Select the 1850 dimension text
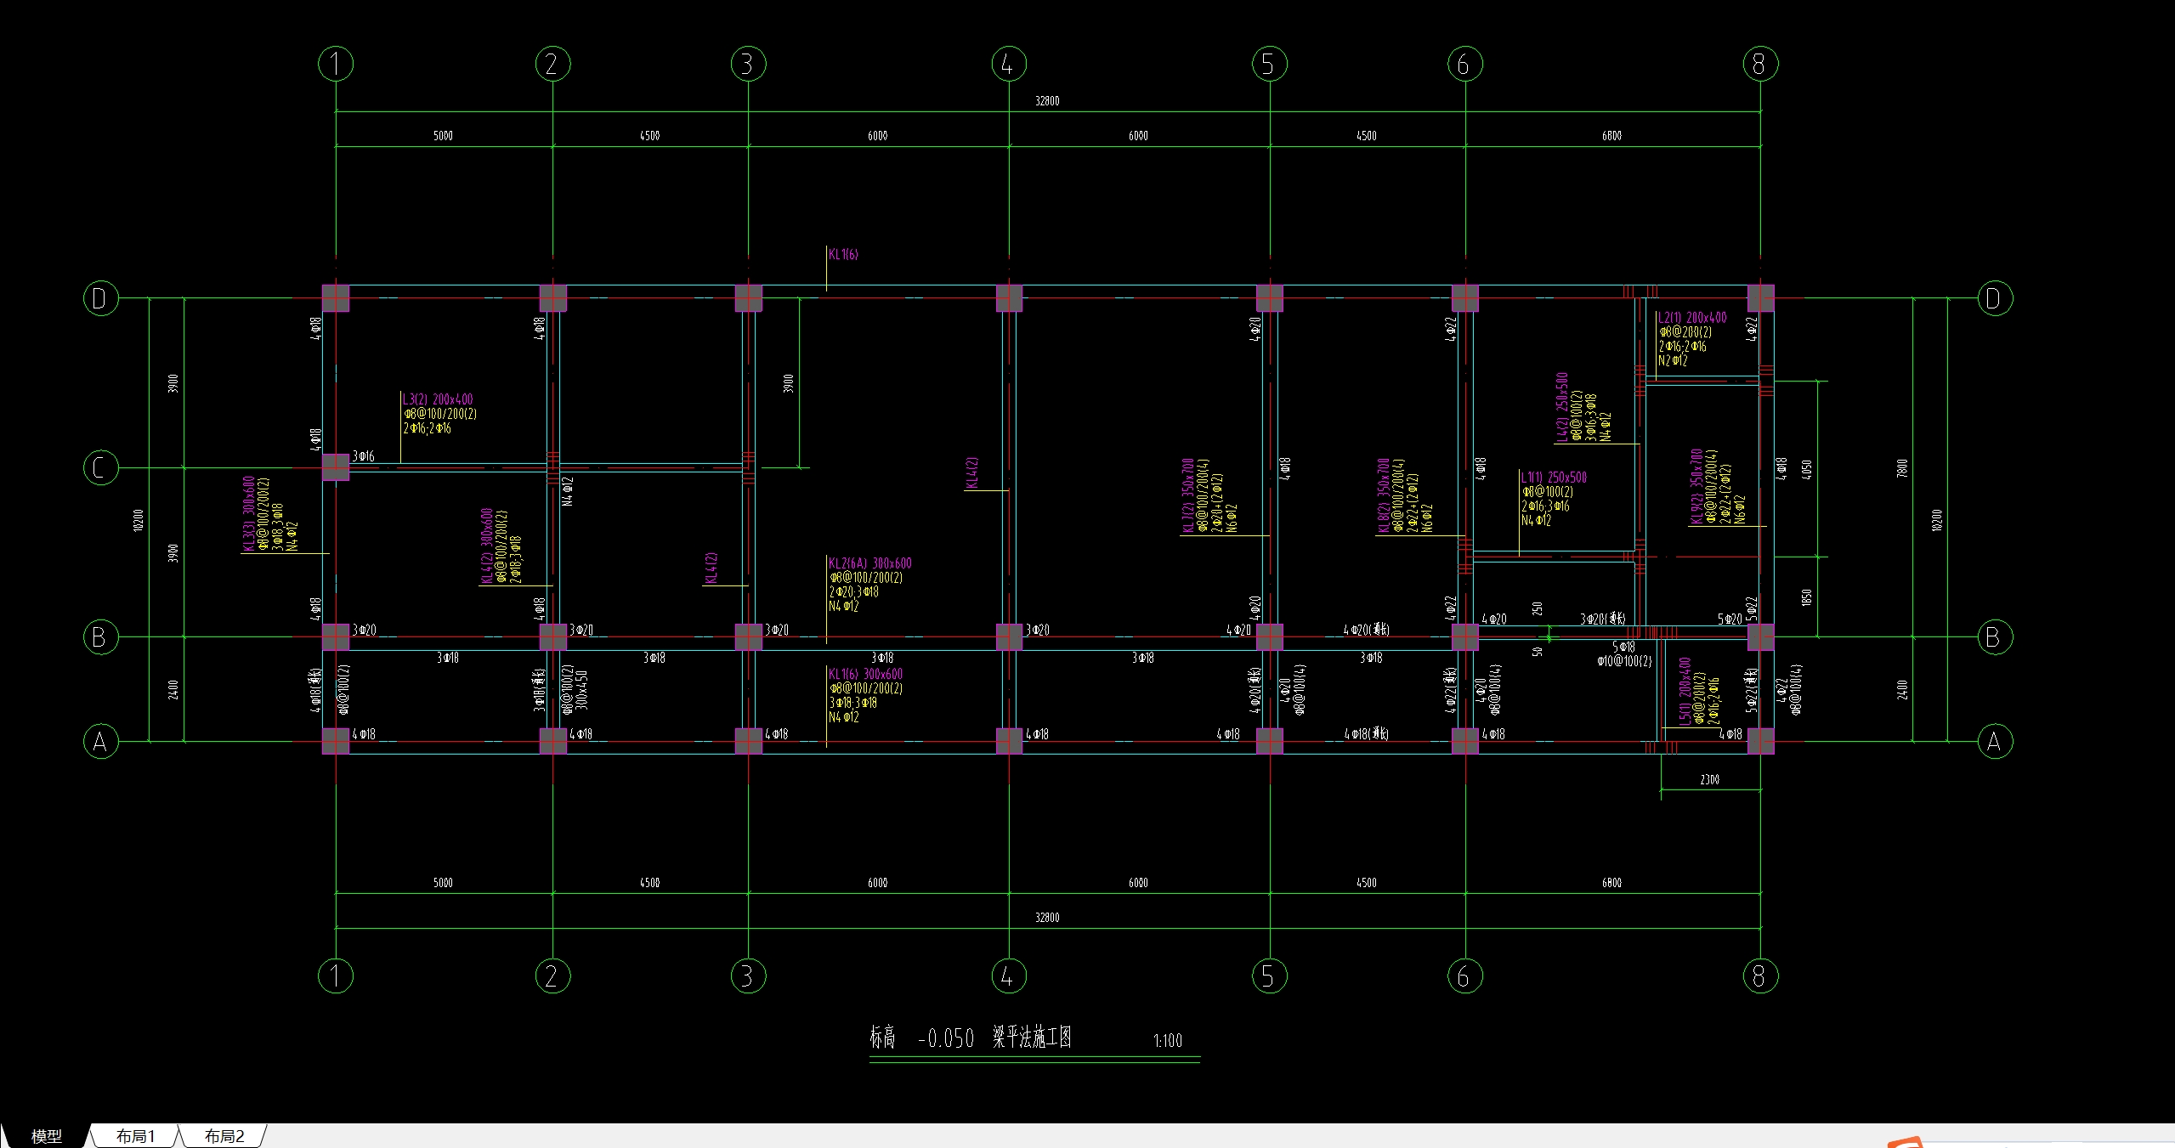 tap(1807, 597)
